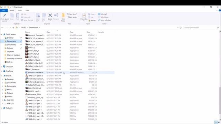Viewport: 221px width, 124px height.
Task: Open the New item dropdown
Action: pyautogui.click(x=72, y=14)
